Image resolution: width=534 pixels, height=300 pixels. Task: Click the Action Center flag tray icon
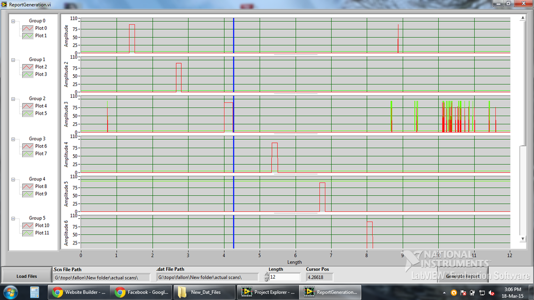pyautogui.click(x=463, y=293)
